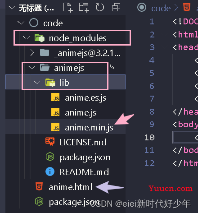Click the nodejs icon of nested package.json
The width and height of the screenshot is (198, 213).
pyautogui.click(x=50, y=157)
